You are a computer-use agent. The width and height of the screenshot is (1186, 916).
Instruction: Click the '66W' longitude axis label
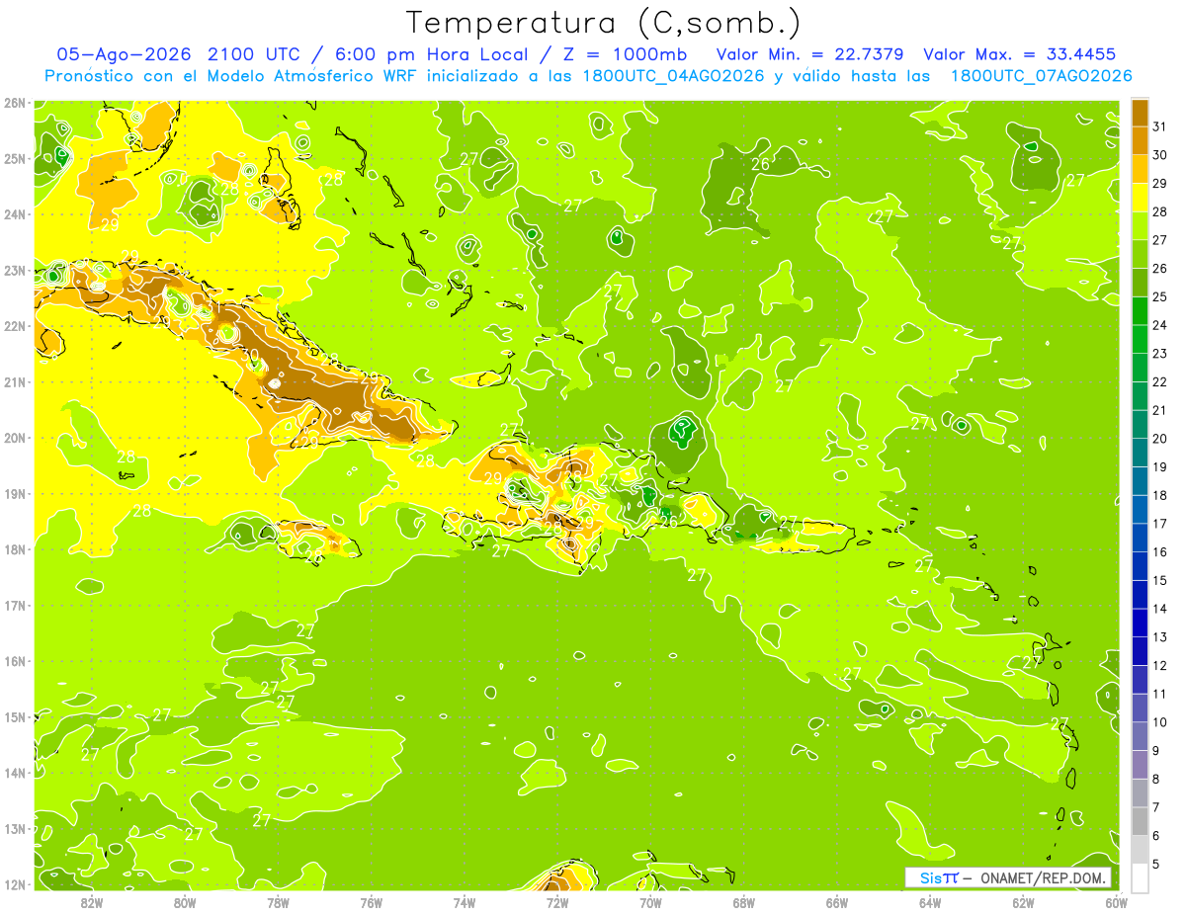click(837, 901)
